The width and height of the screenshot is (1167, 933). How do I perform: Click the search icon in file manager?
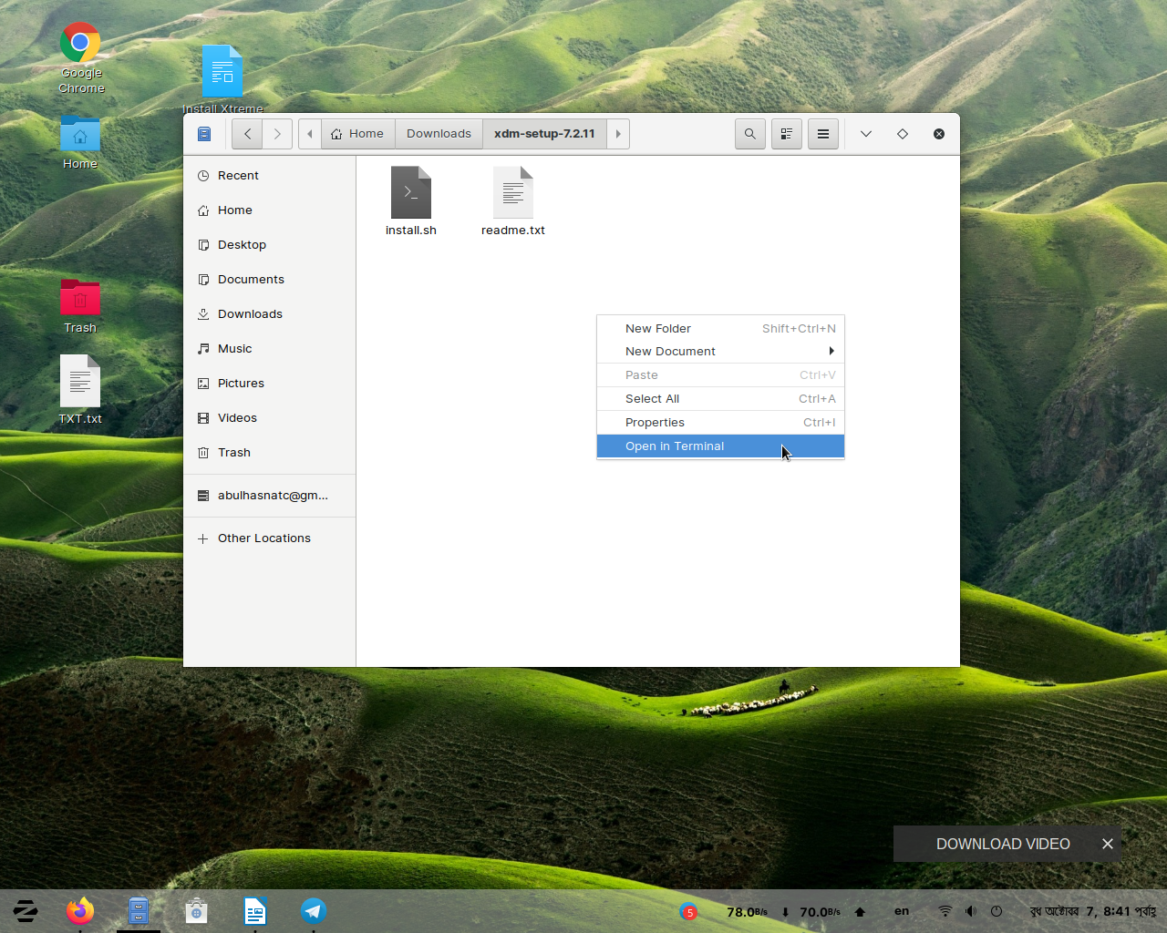[x=749, y=134]
